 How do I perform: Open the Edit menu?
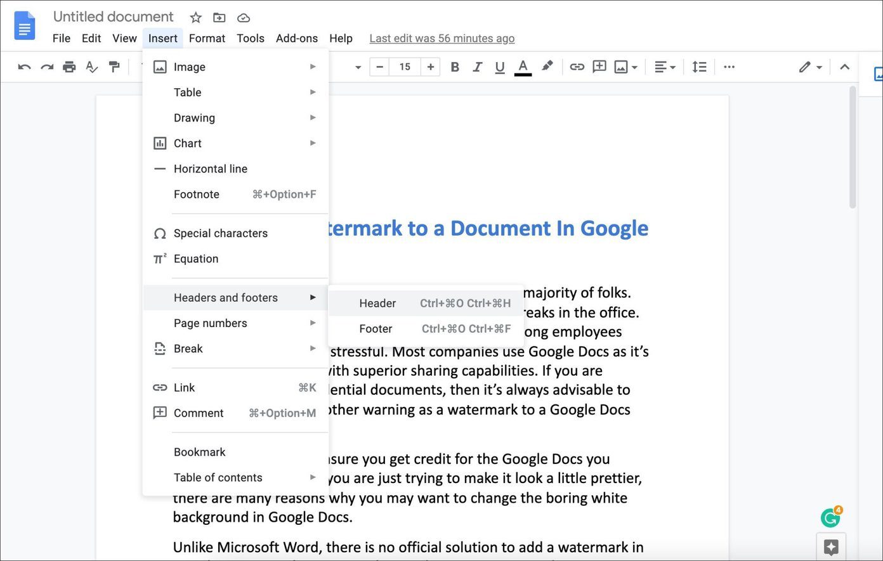click(x=91, y=38)
